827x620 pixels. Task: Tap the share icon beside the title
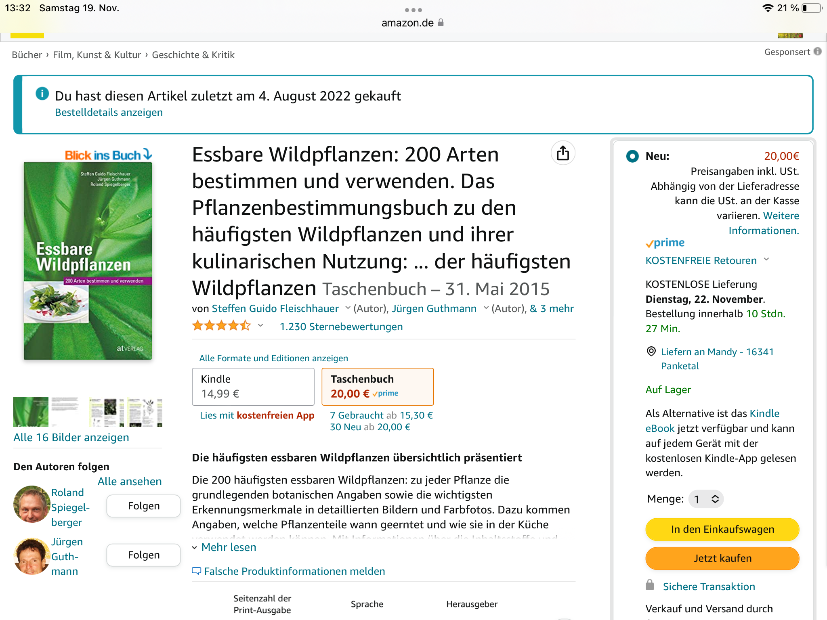pos(563,153)
